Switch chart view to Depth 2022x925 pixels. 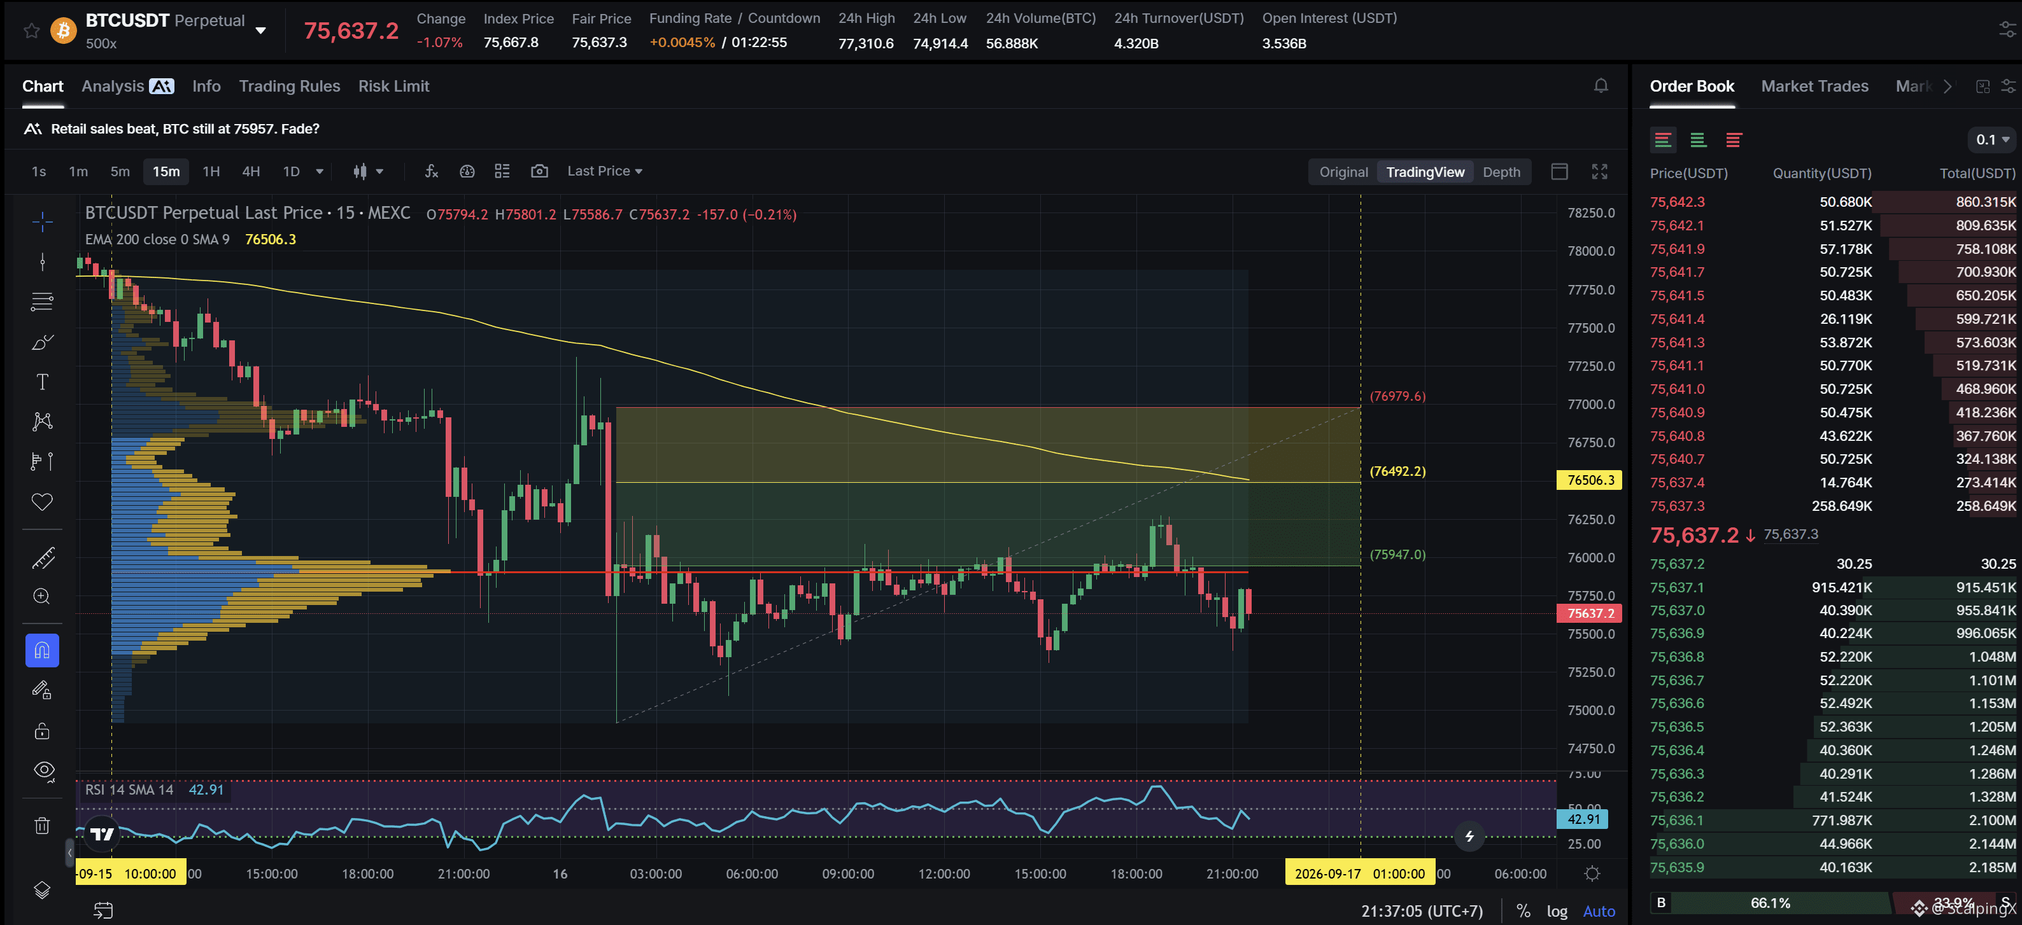[1501, 172]
